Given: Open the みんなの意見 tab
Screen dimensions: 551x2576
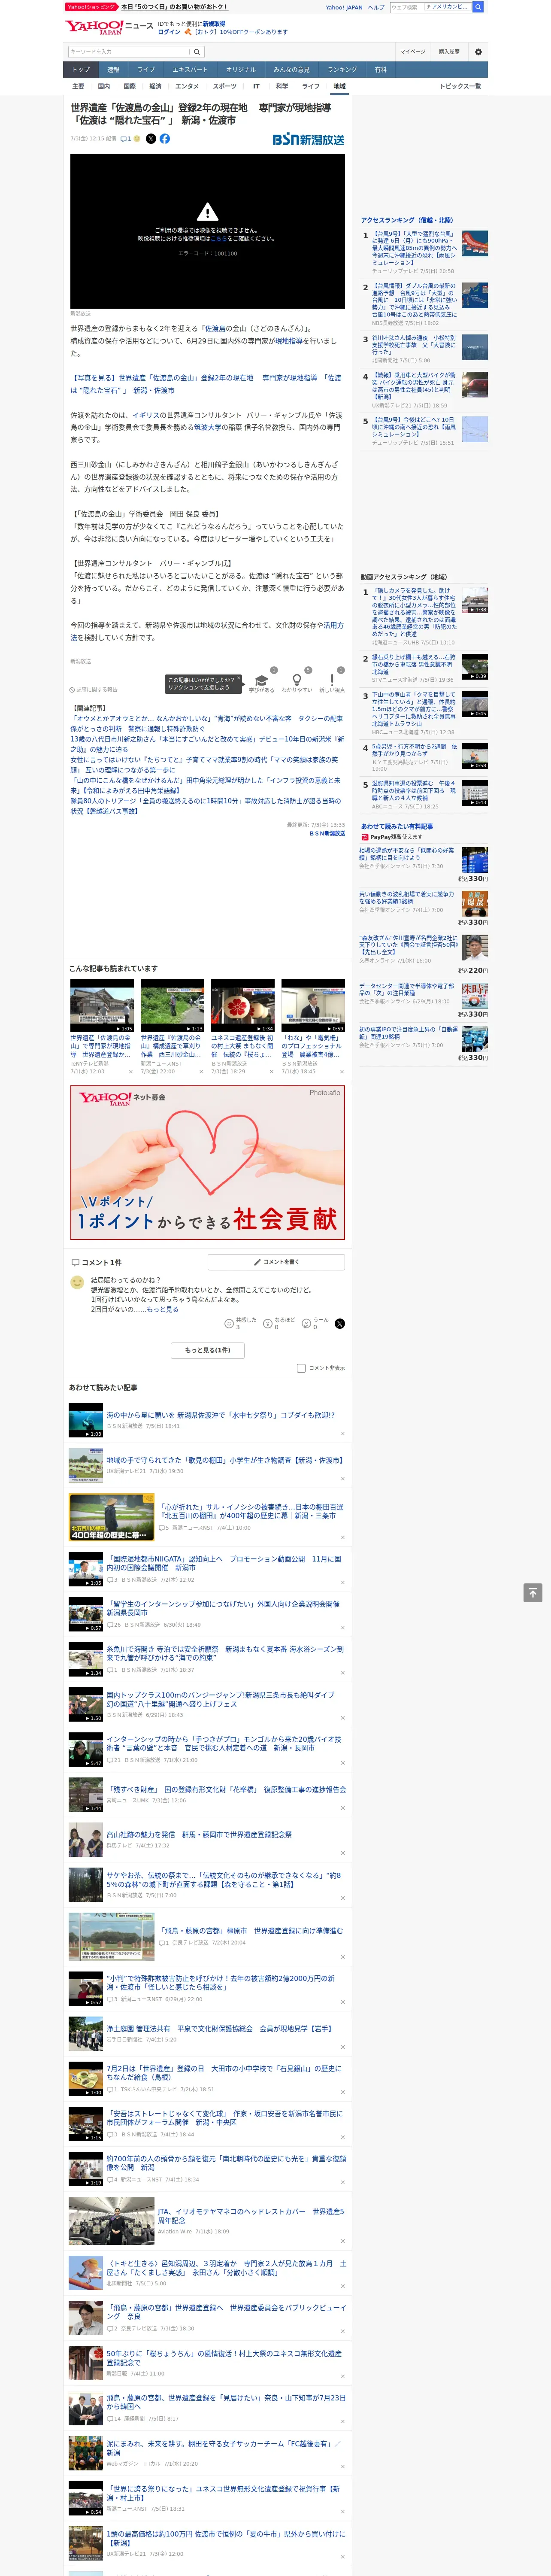Looking at the screenshot, I should coord(291,70).
